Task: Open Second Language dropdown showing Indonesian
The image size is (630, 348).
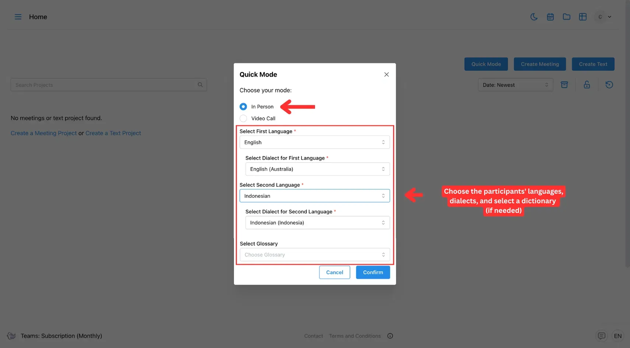Action: click(x=315, y=196)
